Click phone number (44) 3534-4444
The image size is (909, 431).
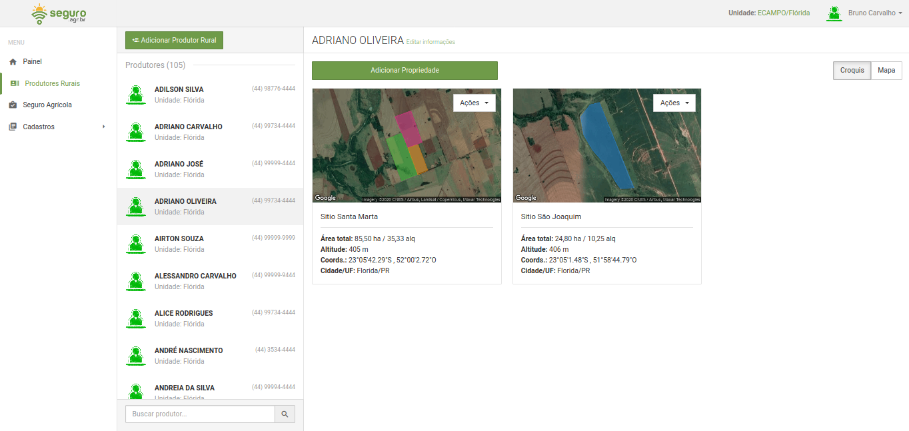(x=275, y=350)
